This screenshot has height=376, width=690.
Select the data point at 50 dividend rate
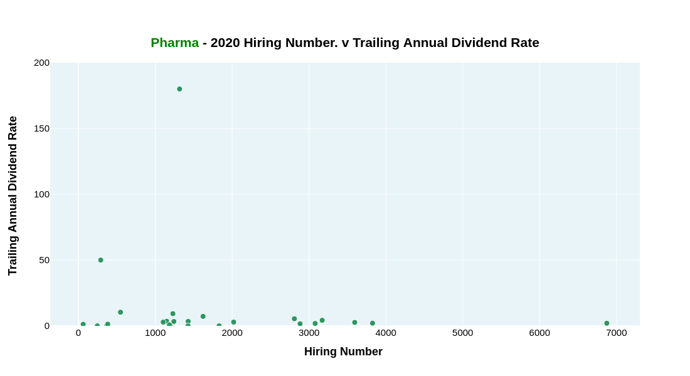pos(100,260)
